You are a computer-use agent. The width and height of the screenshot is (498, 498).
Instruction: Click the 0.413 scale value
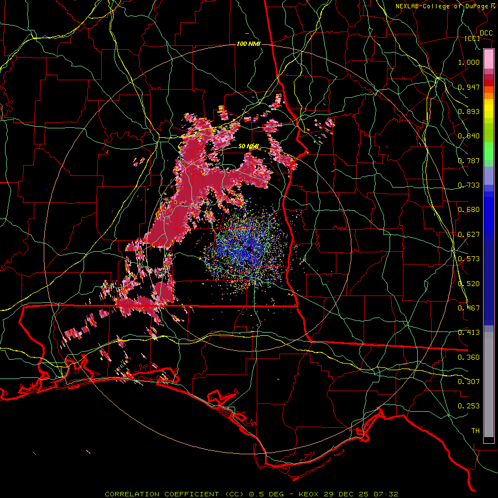click(469, 333)
